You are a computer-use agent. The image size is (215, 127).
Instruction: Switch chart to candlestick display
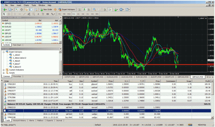tap(84, 9)
